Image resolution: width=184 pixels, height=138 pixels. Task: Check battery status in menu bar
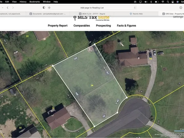157,2
